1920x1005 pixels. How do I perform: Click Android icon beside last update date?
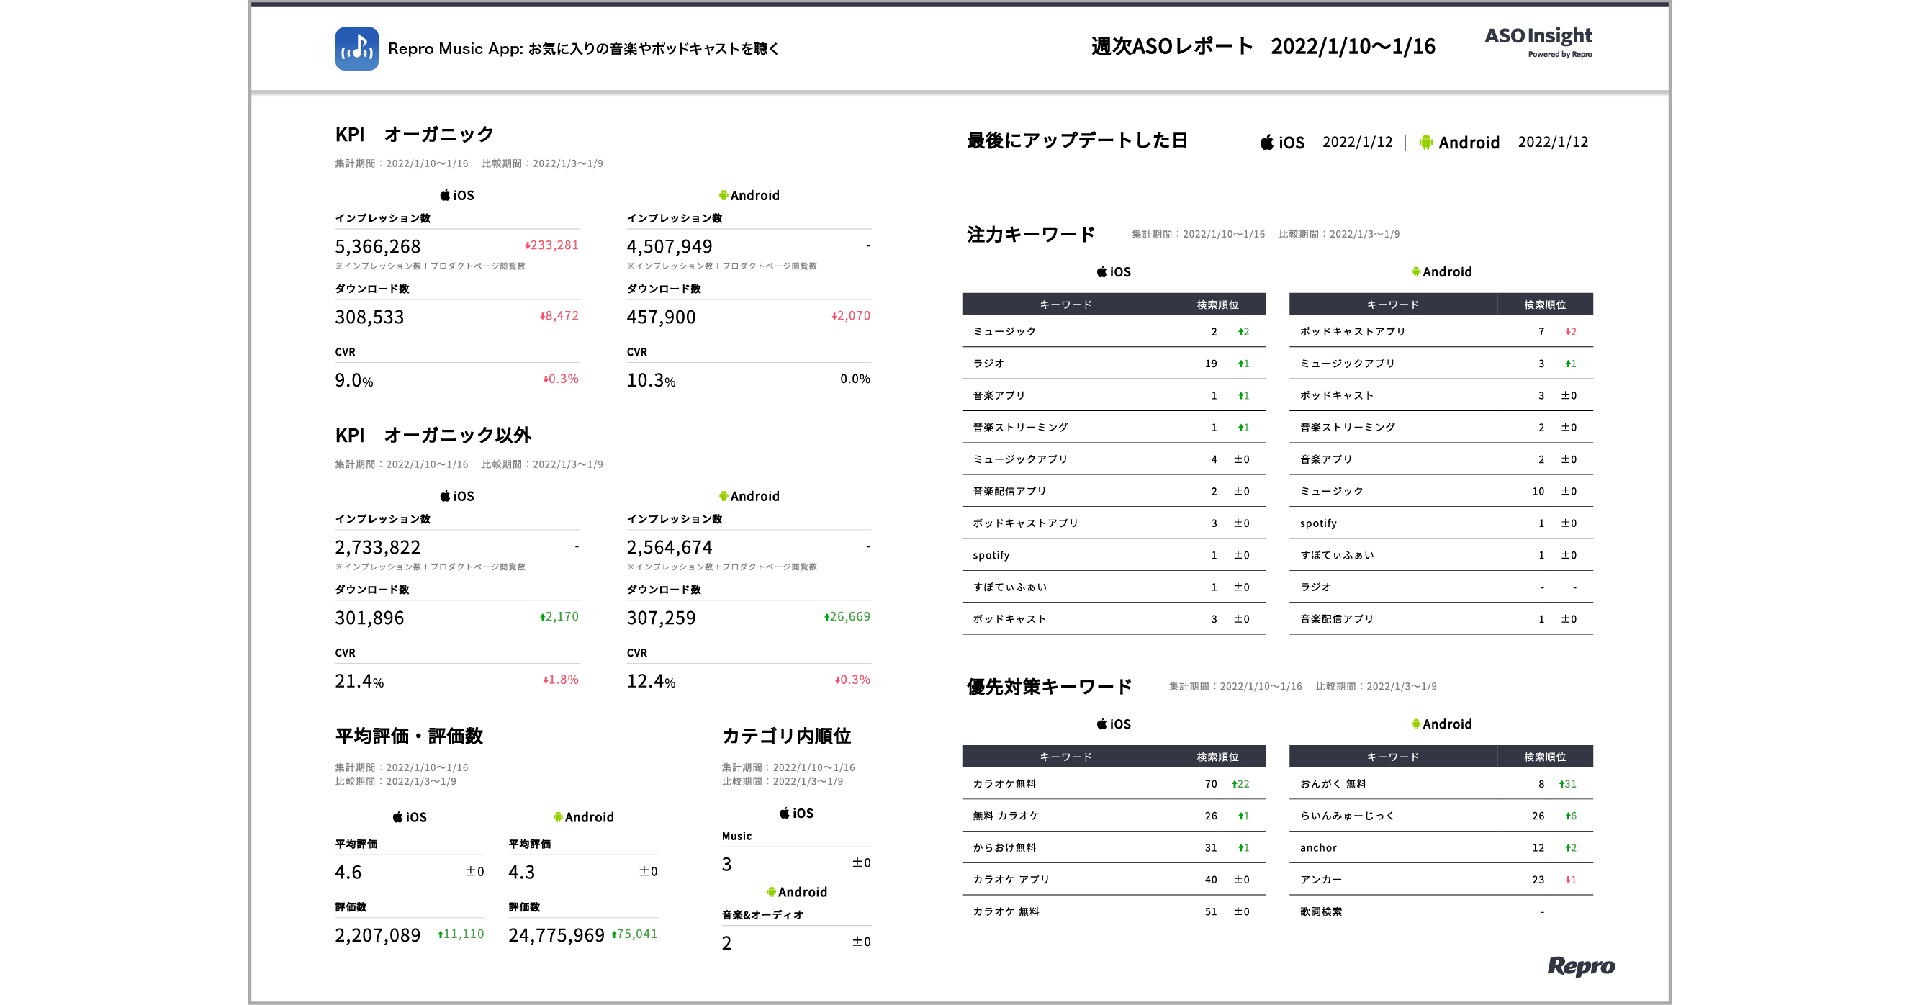(x=1425, y=143)
